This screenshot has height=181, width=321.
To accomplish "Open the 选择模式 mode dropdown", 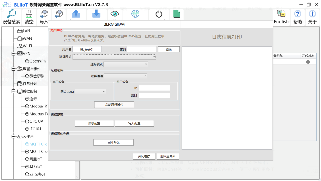I will tap(126, 64).
